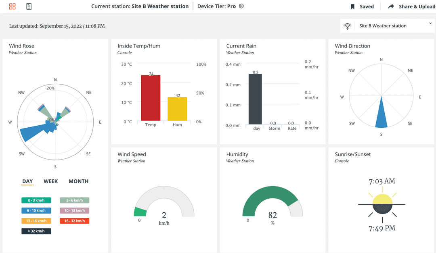Select the MONTH wind rose tab
This screenshot has width=436, height=253.
(78, 181)
